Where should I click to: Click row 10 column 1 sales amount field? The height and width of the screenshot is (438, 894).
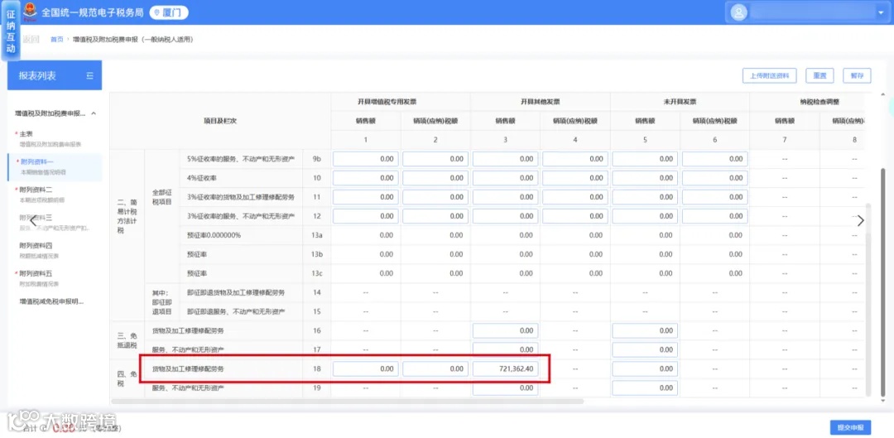pos(365,178)
